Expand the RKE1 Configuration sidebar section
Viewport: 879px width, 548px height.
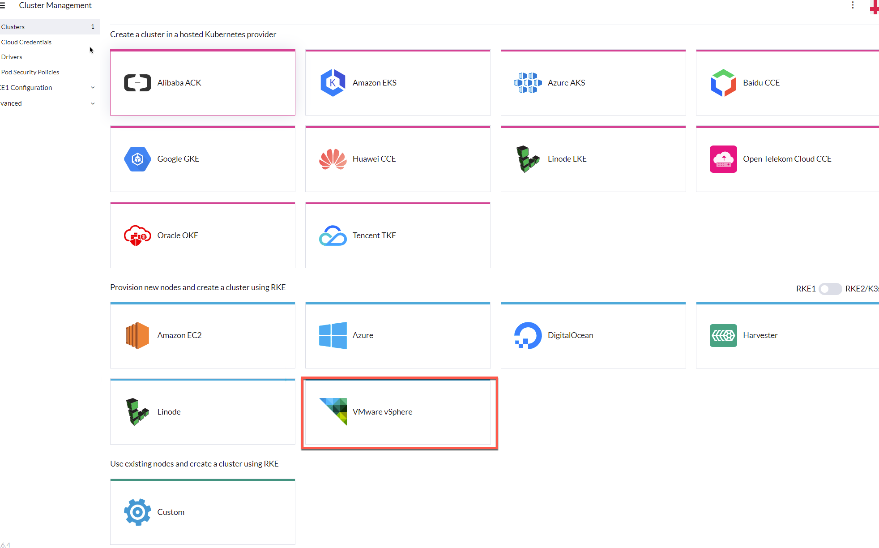coord(93,88)
